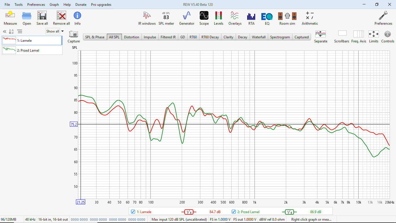Click the Remove all button

[61, 18]
